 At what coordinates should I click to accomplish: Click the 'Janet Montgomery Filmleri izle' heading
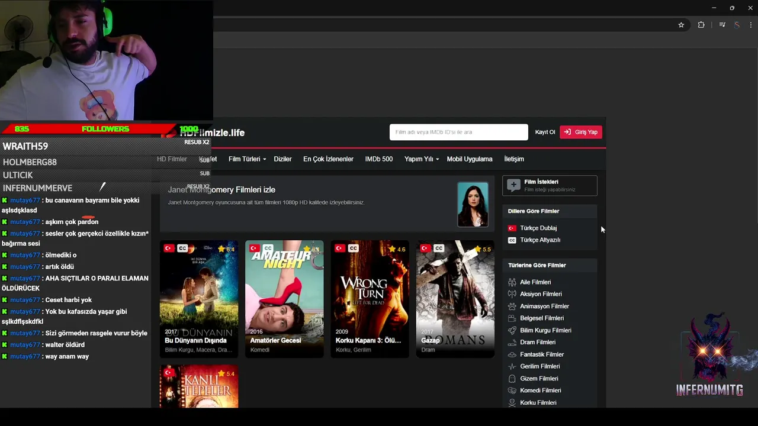pos(221,190)
